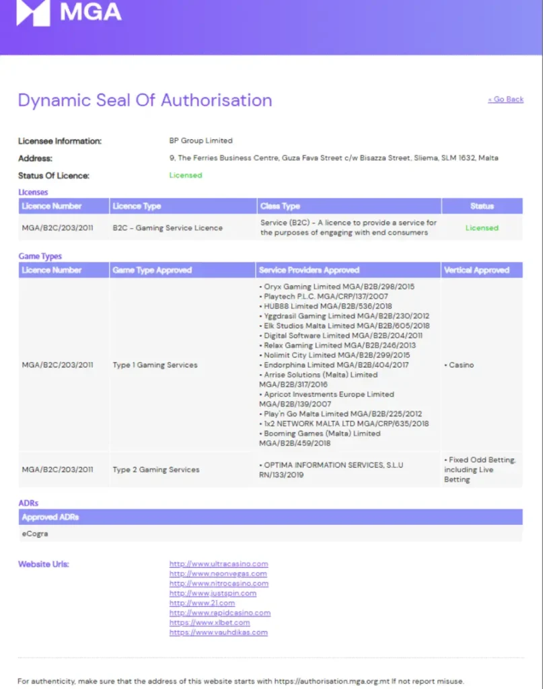This screenshot has height=689, width=543.
Task: Click the Go Back link
Action: (x=505, y=100)
